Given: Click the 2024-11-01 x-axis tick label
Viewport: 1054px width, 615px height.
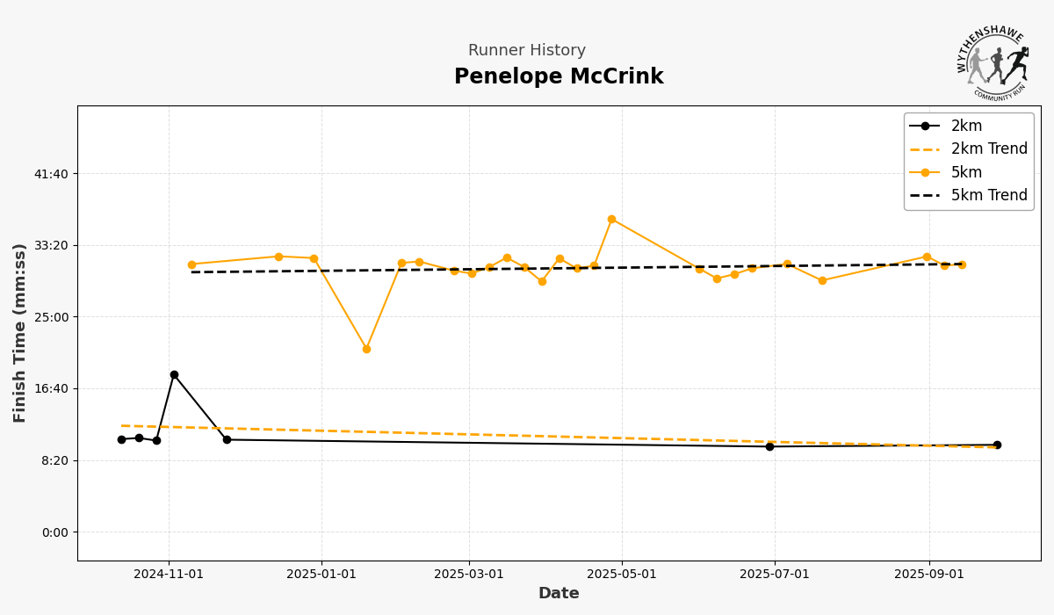Looking at the screenshot, I should [x=169, y=575].
